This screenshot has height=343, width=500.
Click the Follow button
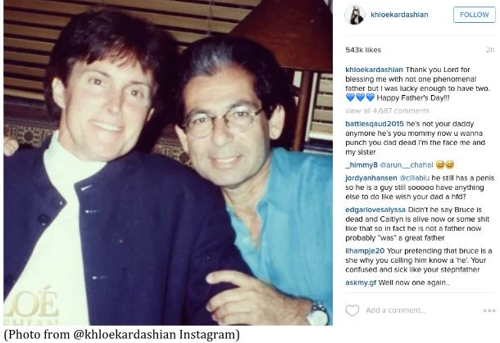click(x=474, y=15)
